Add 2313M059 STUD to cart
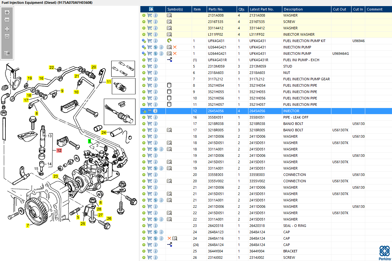The height and width of the screenshot is (261, 392). tap(150, 66)
